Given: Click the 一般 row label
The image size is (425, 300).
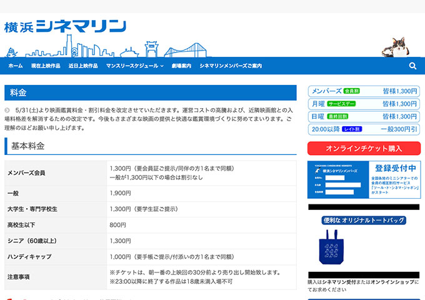Looking at the screenshot, I should click(x=13, y=194).
